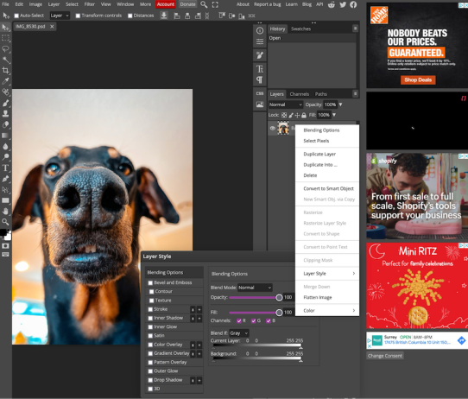The image size is (468, 399).
Task: Add another Stroke effect with plus button
Action: pyautogui.click(x=199, y=309)
